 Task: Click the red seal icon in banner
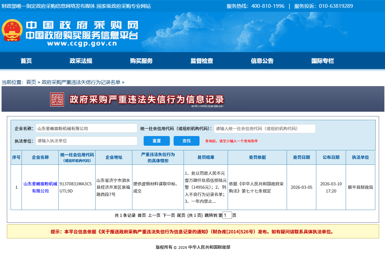[57, 99]
